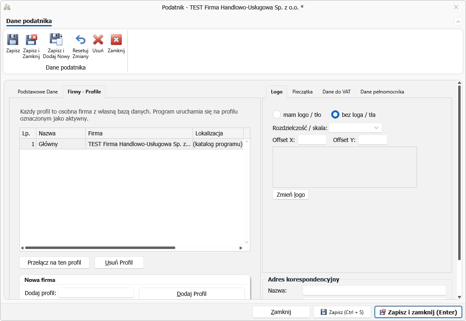Screen dimensions: 466x321
Task: Click the logo preview area
Action: [344, 167]
